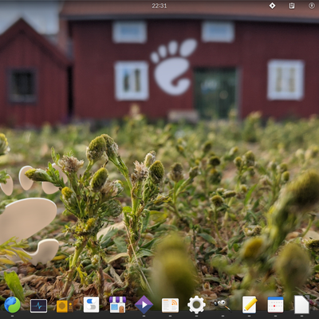Open the Calendar app in dock
The width and height of the screenshot is (319, 319).
tap(275, 305)
